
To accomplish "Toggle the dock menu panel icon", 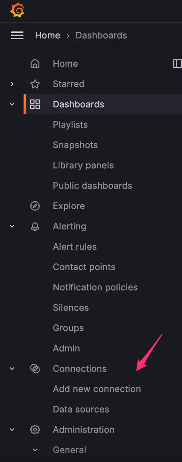I will point(177,64).
